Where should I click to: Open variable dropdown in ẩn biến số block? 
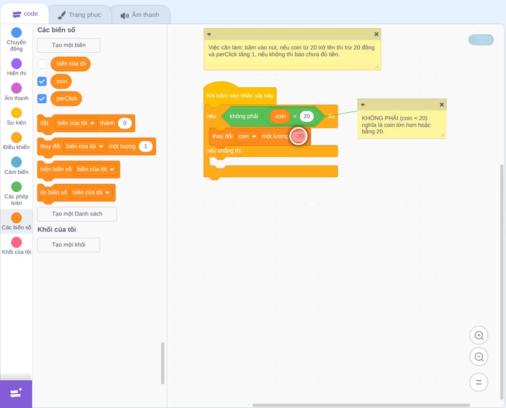(91, 192)
